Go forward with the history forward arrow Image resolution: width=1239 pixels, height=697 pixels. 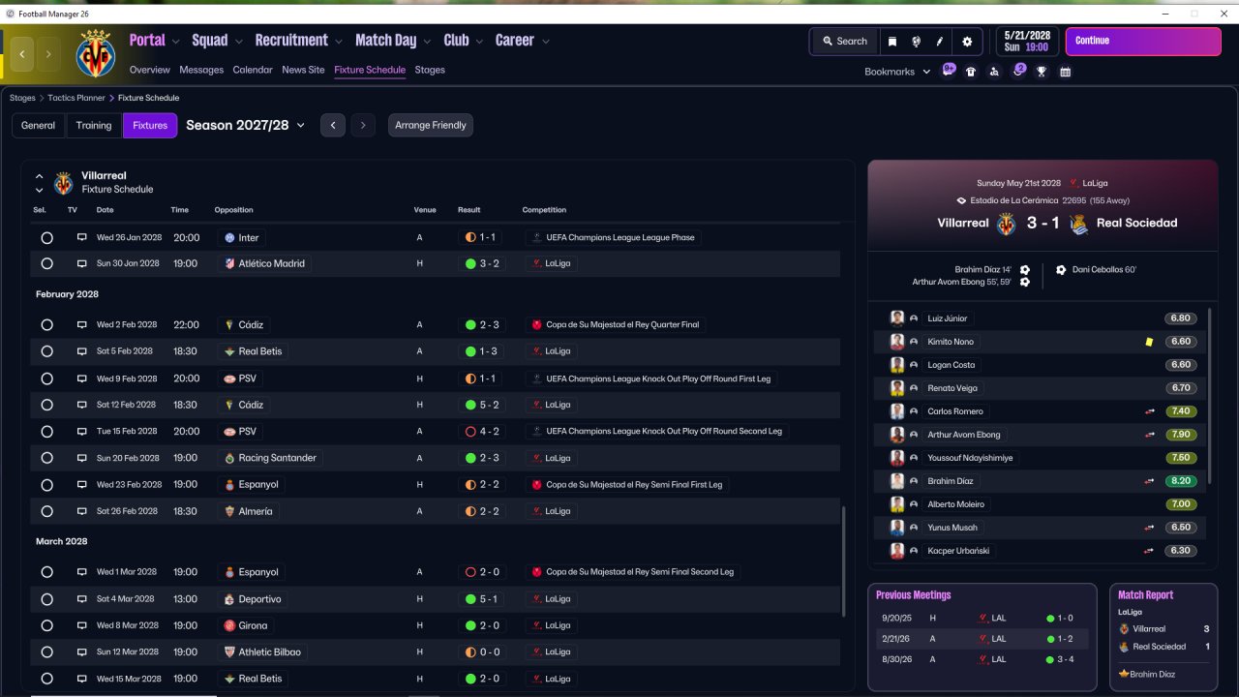pyautogui.click(x=48, y=54)
